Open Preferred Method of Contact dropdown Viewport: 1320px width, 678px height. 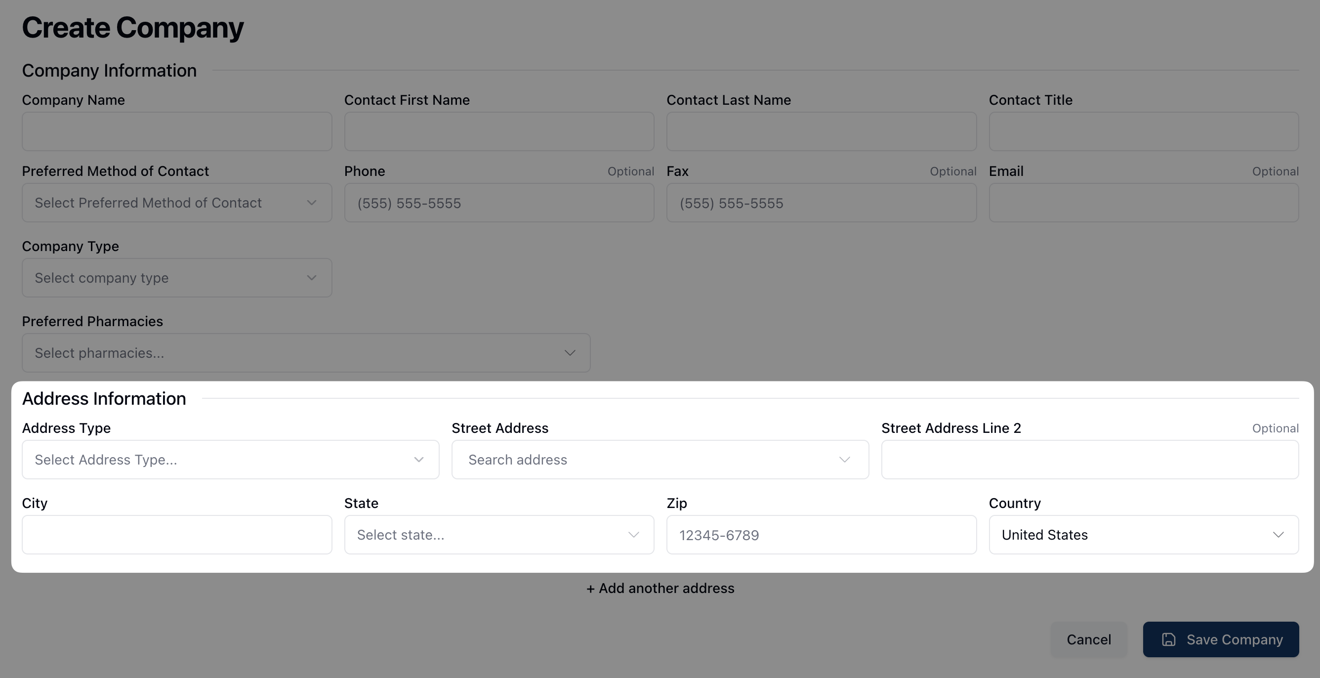click(x=176, y=203)
